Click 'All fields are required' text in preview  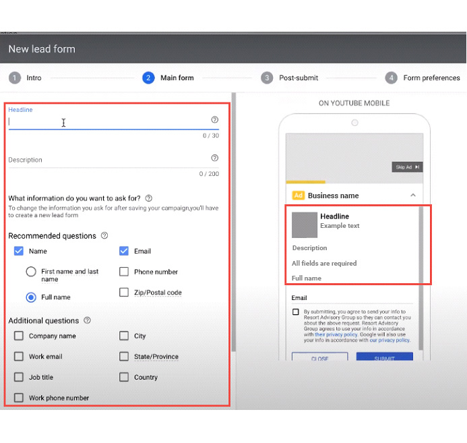(x=324, y=264)
